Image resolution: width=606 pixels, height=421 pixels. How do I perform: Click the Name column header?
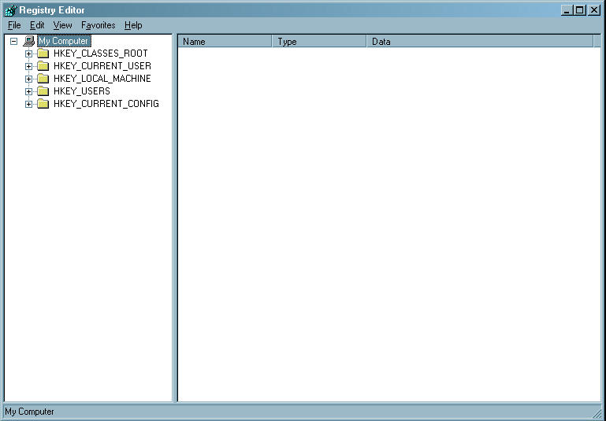225,41
